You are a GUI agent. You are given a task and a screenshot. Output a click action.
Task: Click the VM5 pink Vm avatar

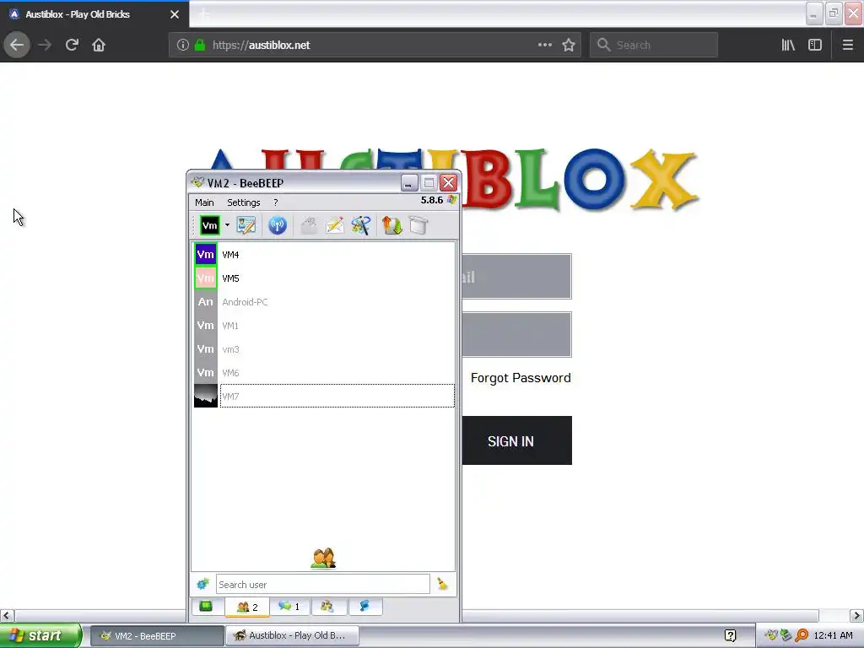tap(206, 278)
